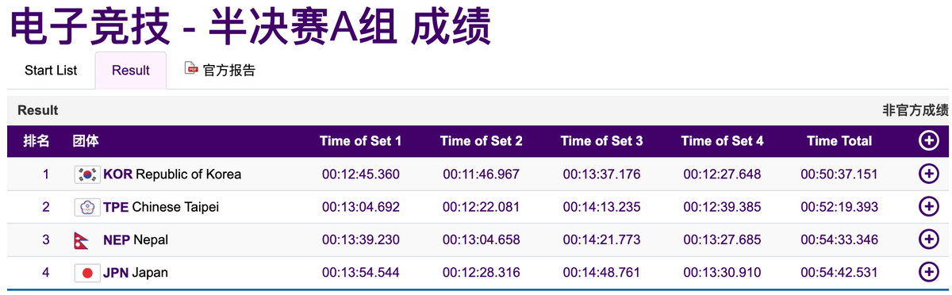Image resolution: width=952 pixels, height=295 pixels.
Task: Click NEP Nepal team name
Action: click(136, 239)
